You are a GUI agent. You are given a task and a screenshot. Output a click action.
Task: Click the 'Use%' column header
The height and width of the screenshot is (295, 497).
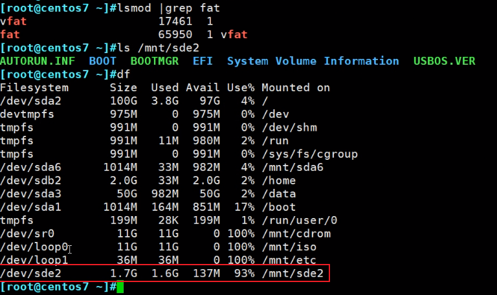coord(240,87)
